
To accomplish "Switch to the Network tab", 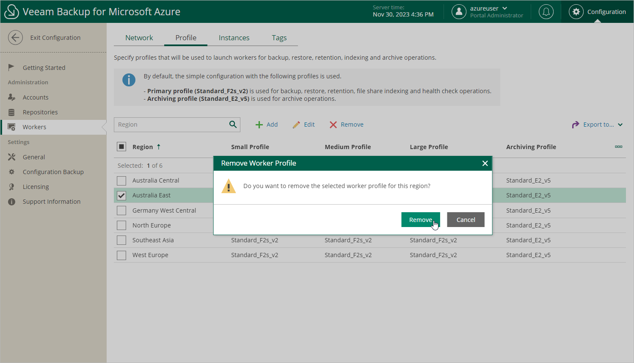I will pos(139,38).
